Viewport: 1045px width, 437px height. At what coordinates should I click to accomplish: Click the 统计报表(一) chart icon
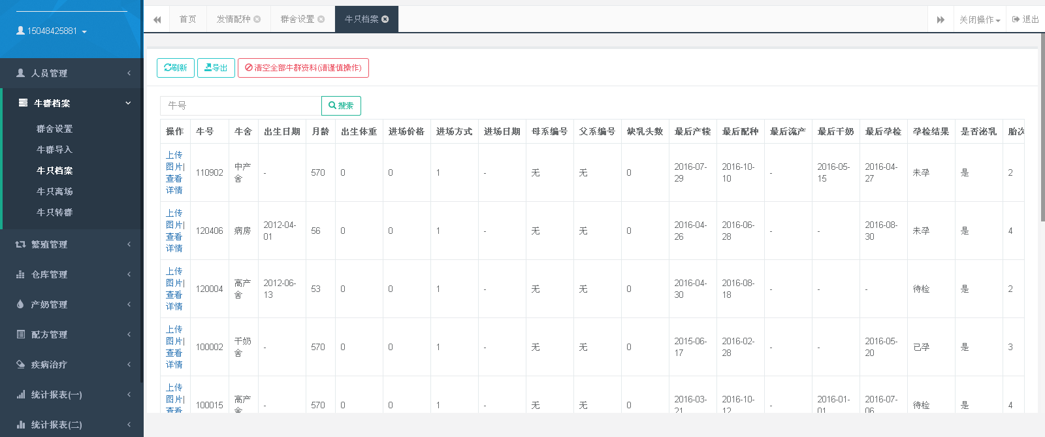(x=20, y=395)
